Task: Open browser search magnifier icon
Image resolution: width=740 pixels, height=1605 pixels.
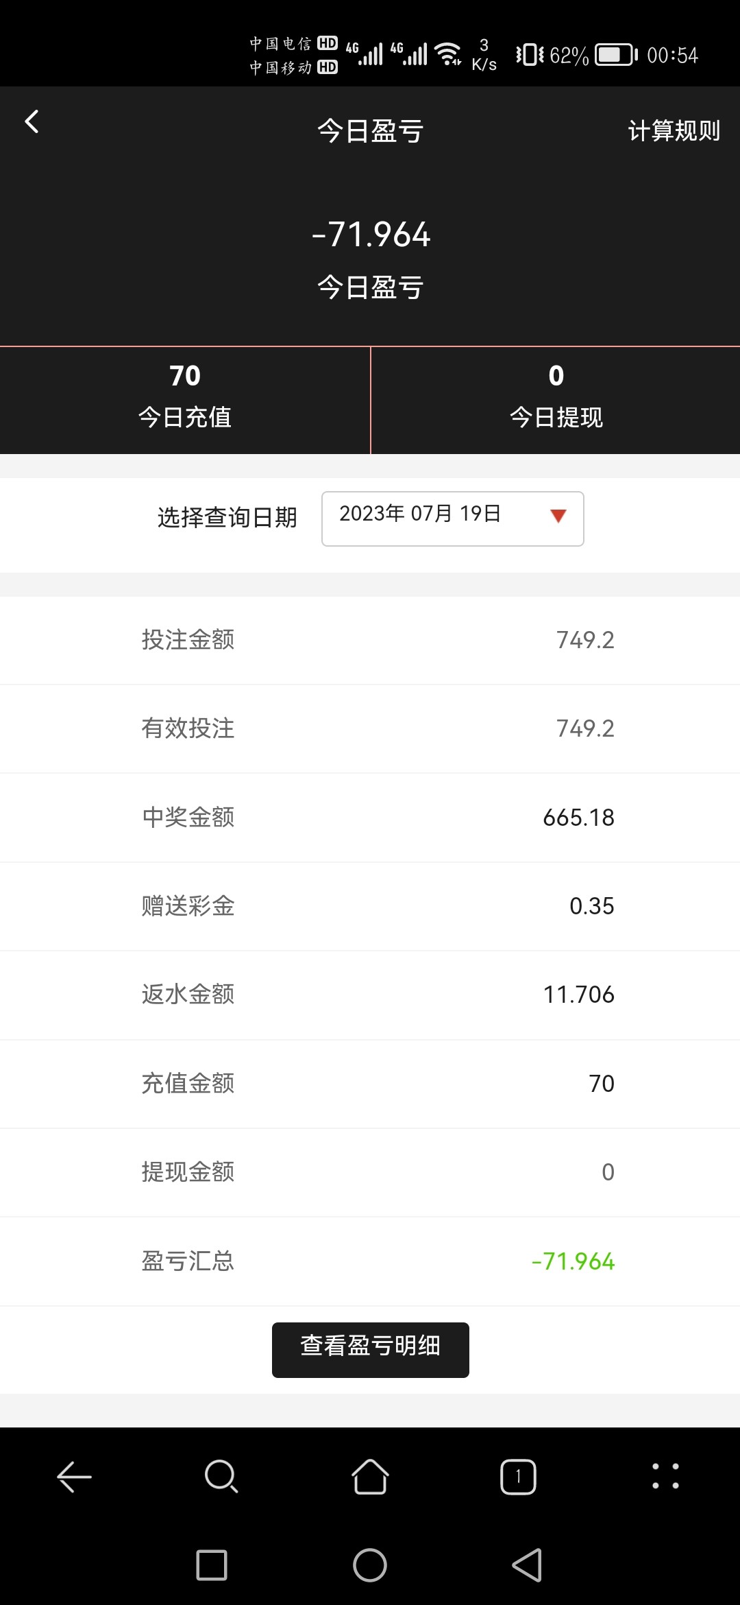Action: [x=221, y=1477]
